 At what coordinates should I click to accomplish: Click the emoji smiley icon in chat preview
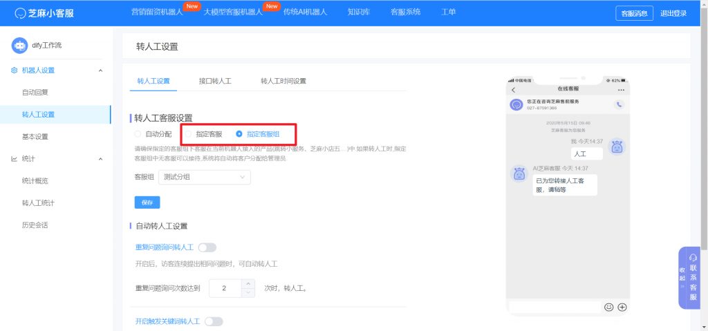tap(608, 307)
